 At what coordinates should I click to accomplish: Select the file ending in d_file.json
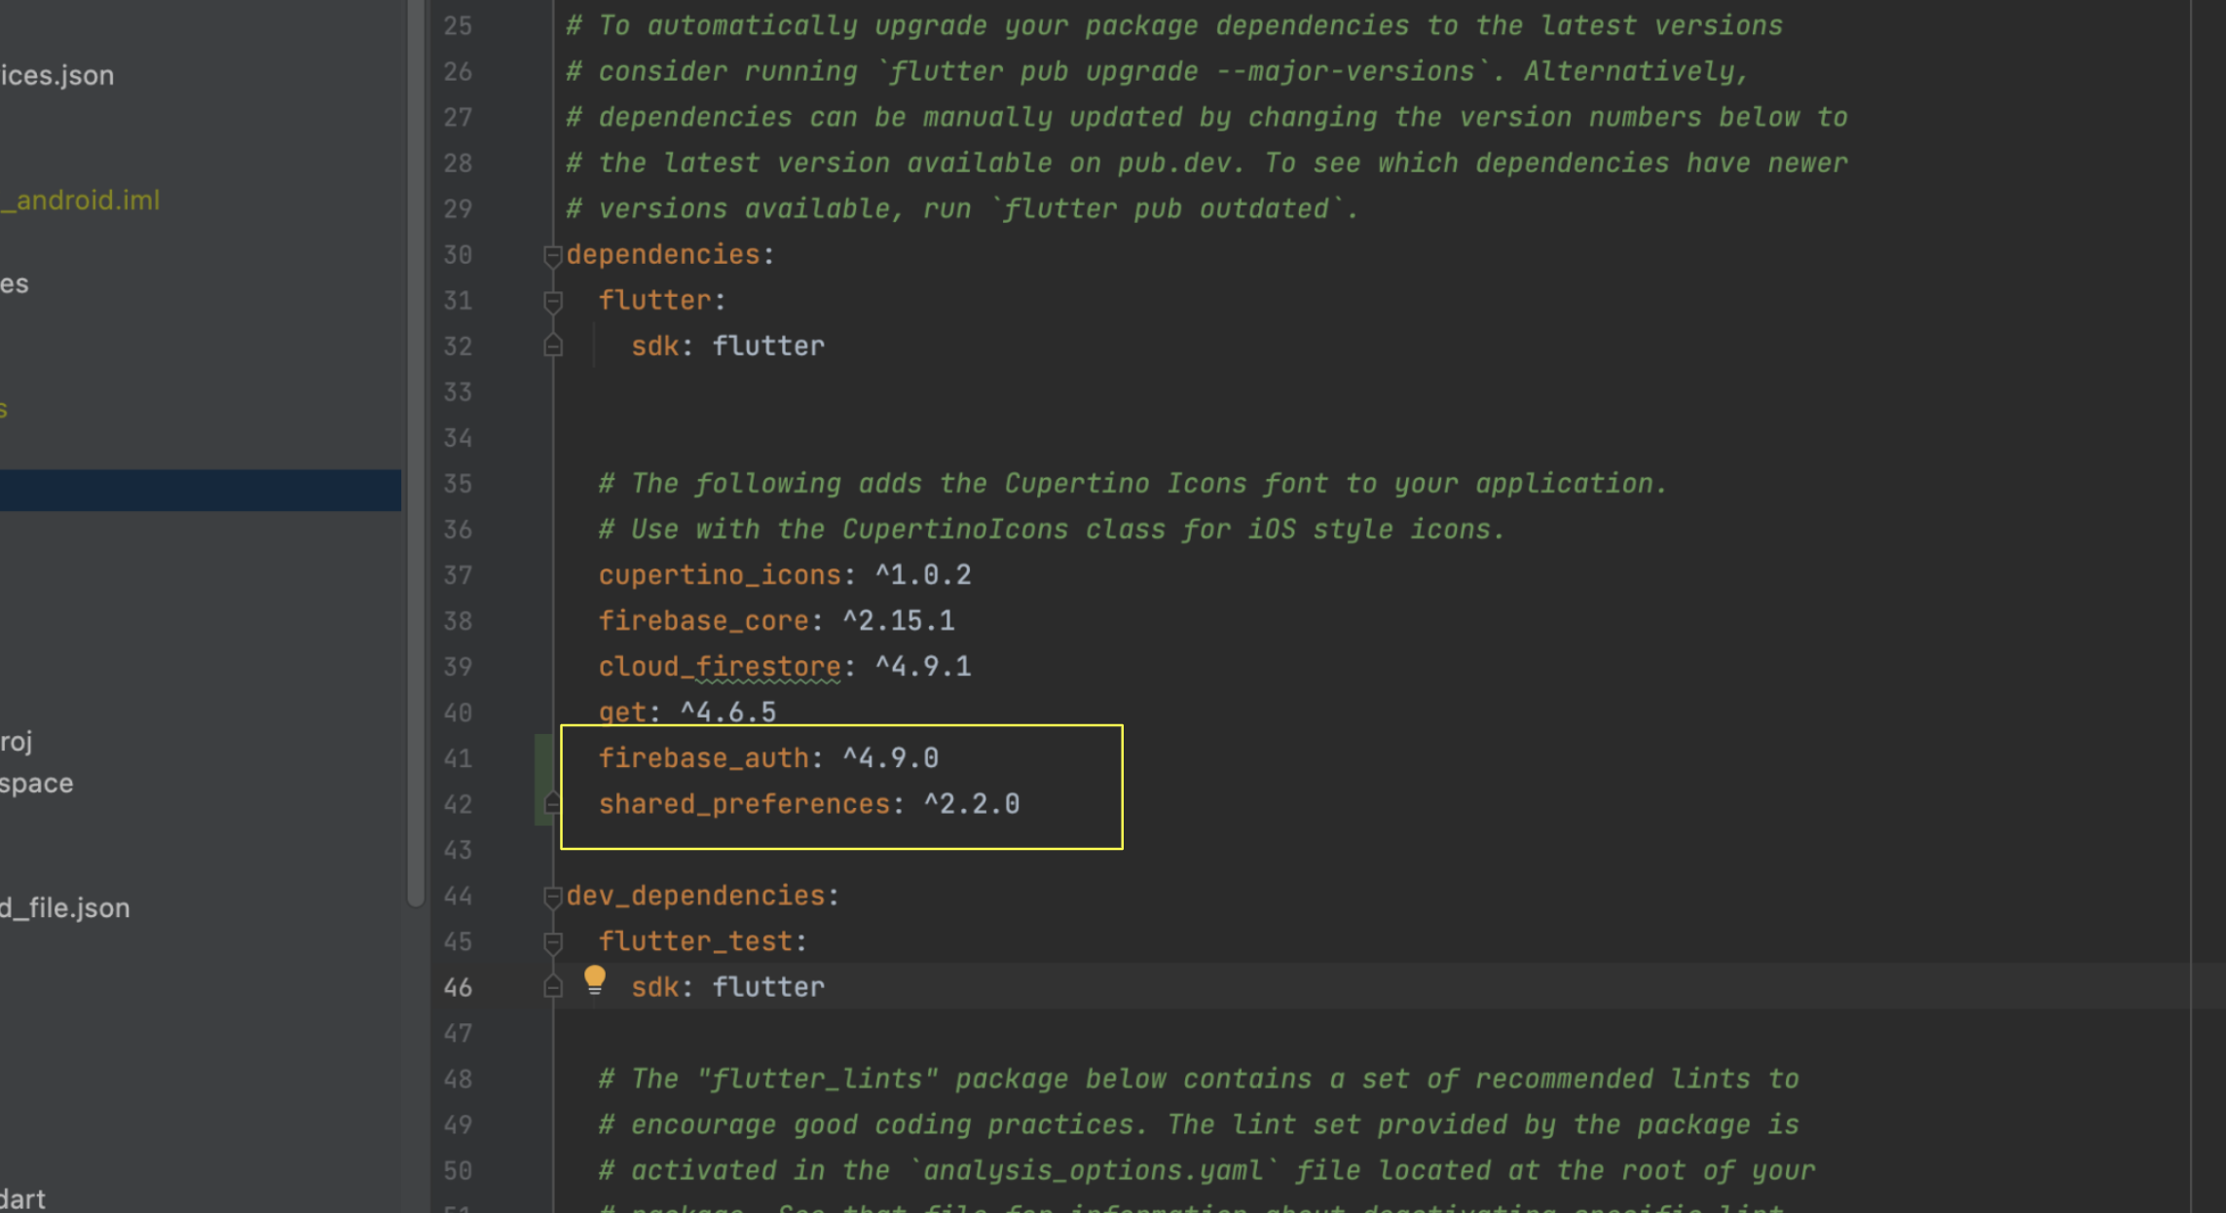pyautogui.click(x=65, y=908)
